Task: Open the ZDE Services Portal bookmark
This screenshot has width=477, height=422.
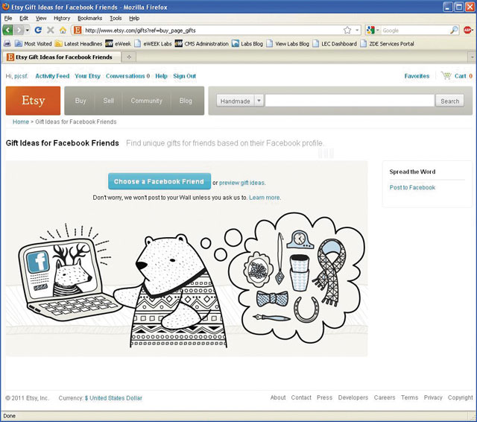Action: [387, 44]
